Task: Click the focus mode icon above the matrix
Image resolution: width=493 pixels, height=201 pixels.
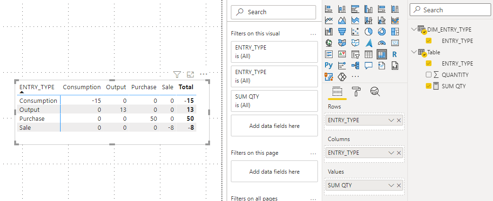Action: click(x=190, y=75)
